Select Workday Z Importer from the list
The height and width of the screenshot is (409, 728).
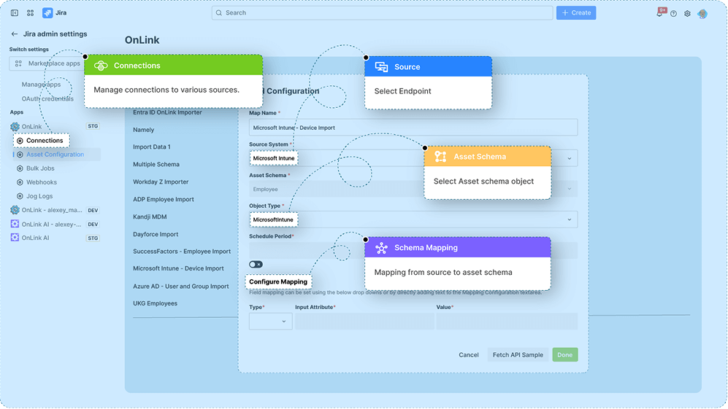point(161,182)
